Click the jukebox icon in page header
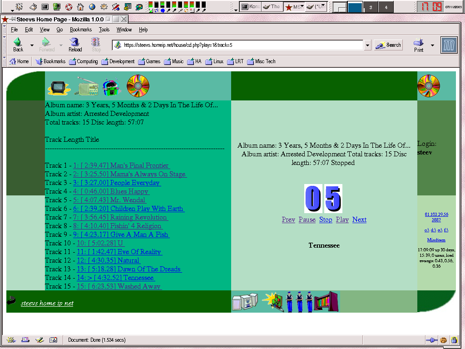The height and width of the screenshot is (349, 465). click(x=111, y=87)
